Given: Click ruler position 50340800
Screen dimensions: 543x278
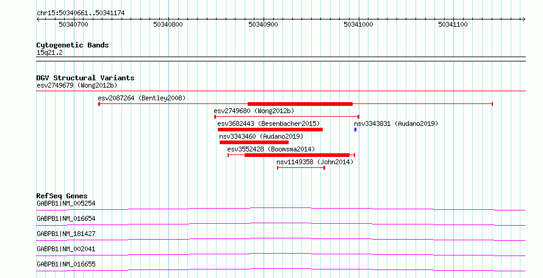Looking at the screenshot, I should [168, 24].
